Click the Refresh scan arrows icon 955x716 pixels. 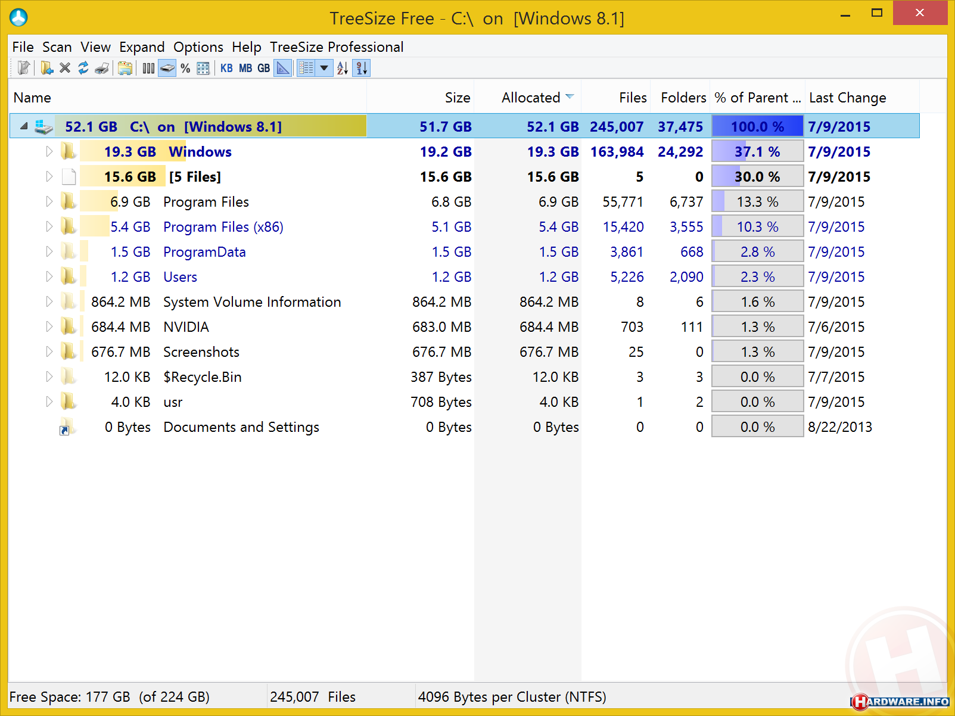click(x=83, y=69)
